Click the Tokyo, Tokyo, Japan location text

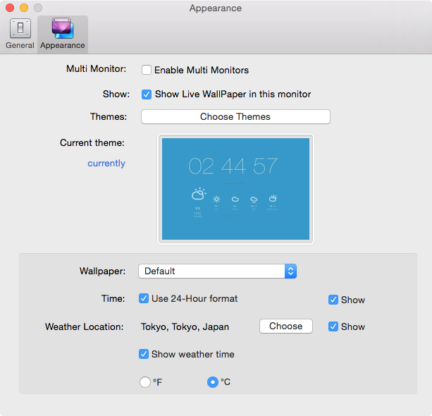(x=185, y=327)
